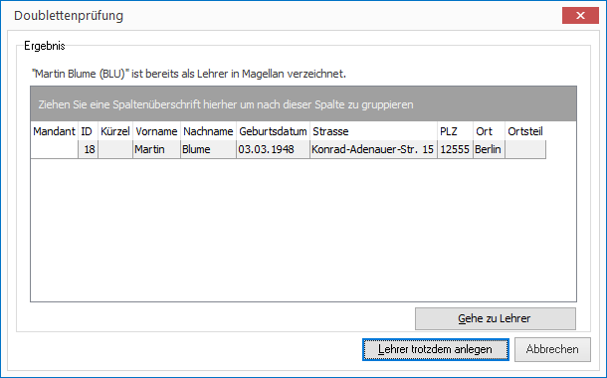
Task: Sort by the 'ID' column header
Action: (88, 131)
